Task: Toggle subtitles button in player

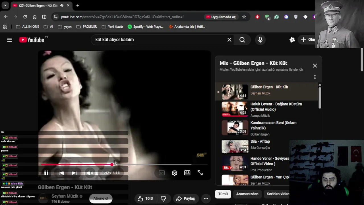Action: (x=162, y=173)
